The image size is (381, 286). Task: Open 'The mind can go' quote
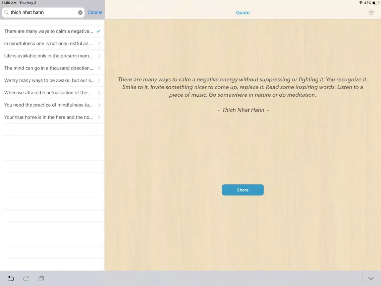[49, 68]
